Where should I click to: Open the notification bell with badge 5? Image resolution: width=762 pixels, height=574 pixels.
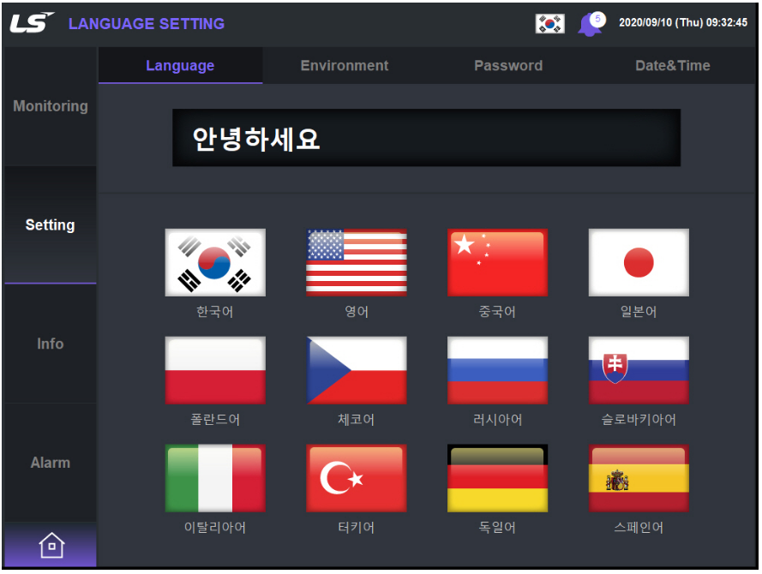[x=591, y=23]
